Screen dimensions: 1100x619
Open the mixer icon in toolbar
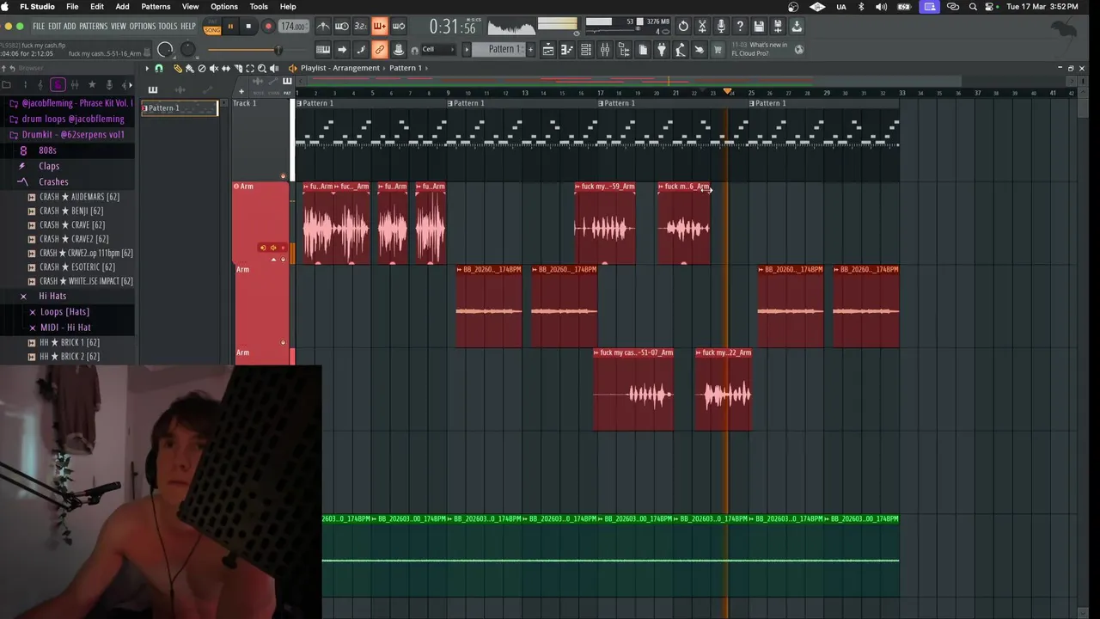coord(605,50)
